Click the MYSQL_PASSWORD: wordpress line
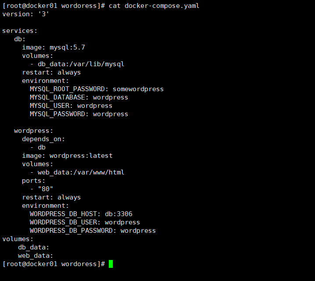 coord(79,114)
